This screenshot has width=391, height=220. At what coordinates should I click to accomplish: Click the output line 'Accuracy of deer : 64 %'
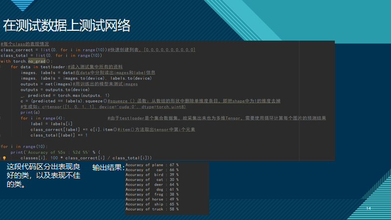click(x=152, y=185)
